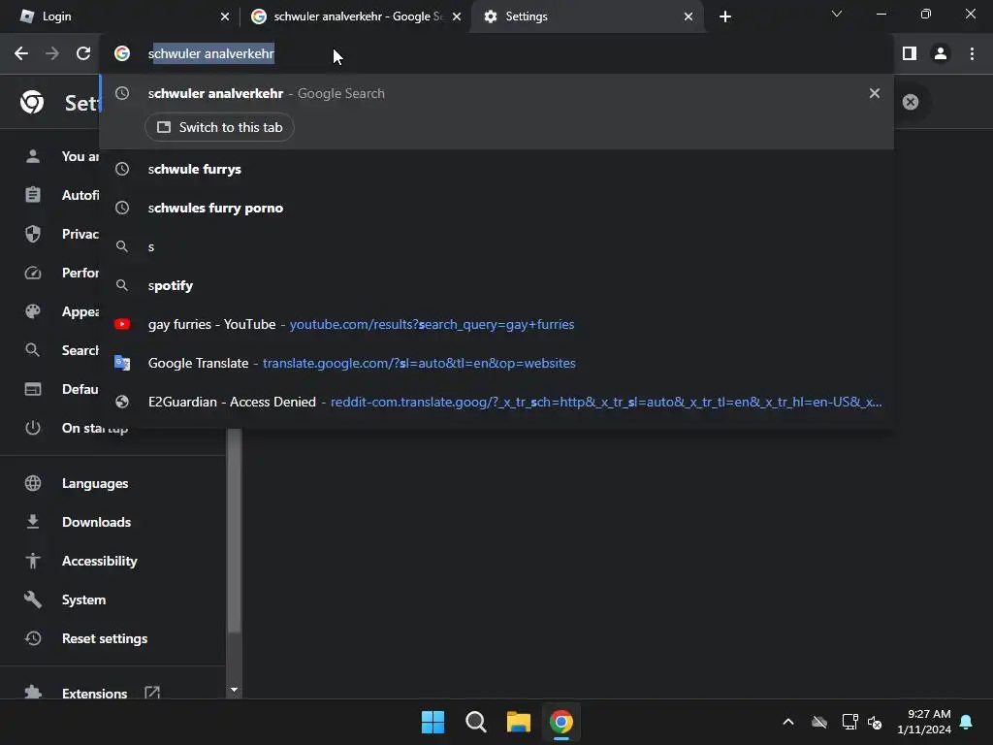Click the Default browser window icon
This screenshot has height=745, width=993.
click(33, 389)
